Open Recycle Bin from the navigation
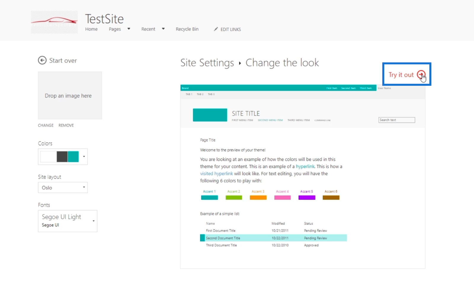Viewport: 474px width, 293px height. (187, 29)
